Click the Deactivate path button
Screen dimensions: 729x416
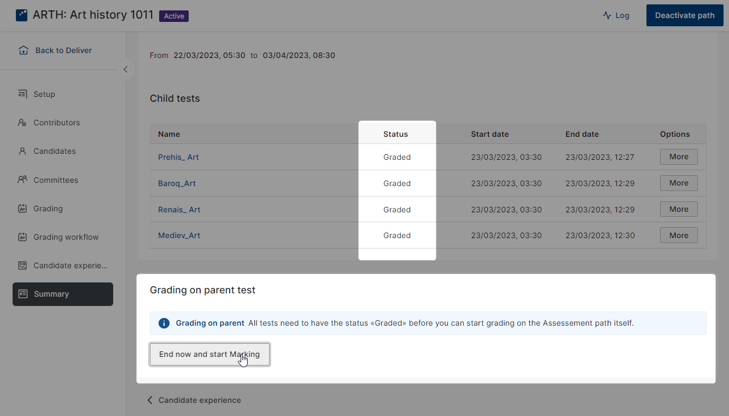(684, 15)
